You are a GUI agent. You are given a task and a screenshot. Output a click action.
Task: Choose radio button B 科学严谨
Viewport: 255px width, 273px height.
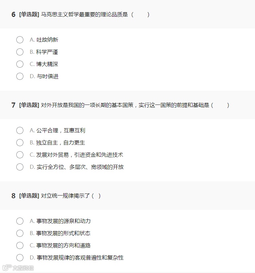tap(20, 52)
